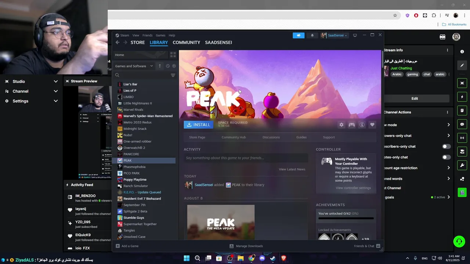Click Add a Game
470x264 pixels.
tap(127, 246)
